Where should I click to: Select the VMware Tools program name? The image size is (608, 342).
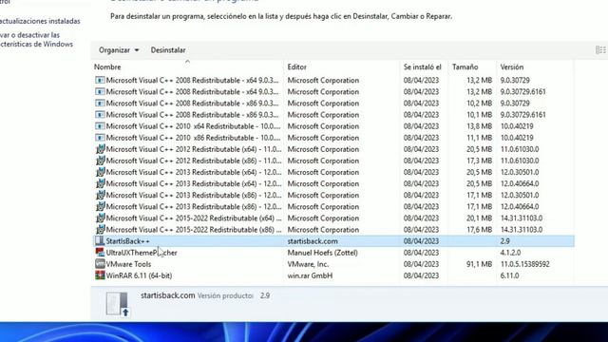[x=128, y=264]
